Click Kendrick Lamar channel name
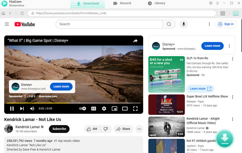The height and width of the screenshot is (153, 242). (x=28, y=127)
